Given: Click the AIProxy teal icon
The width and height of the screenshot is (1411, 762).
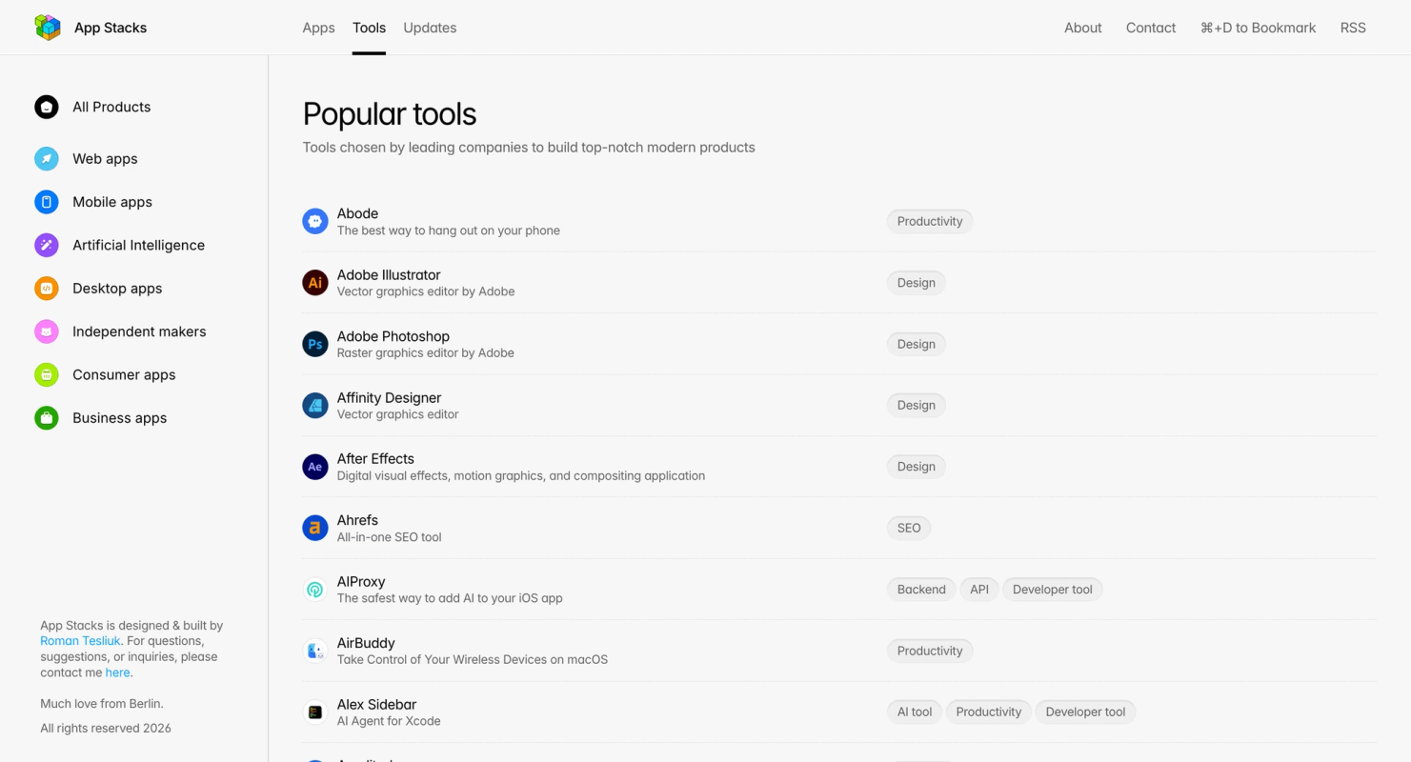Looking at the screenshot, I should 315,590.
